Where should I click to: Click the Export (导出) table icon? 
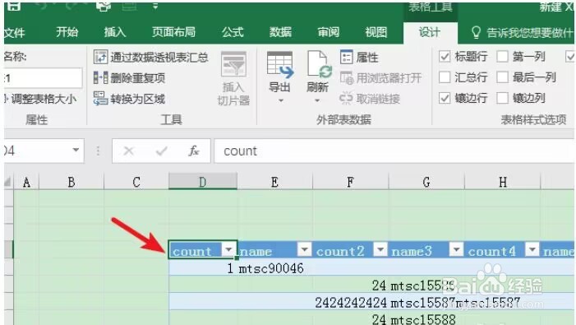(280, 65)
